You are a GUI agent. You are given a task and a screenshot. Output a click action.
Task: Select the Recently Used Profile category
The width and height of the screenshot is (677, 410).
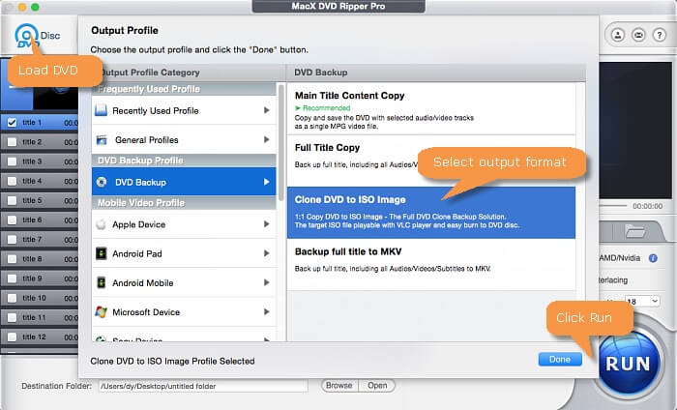184,110
